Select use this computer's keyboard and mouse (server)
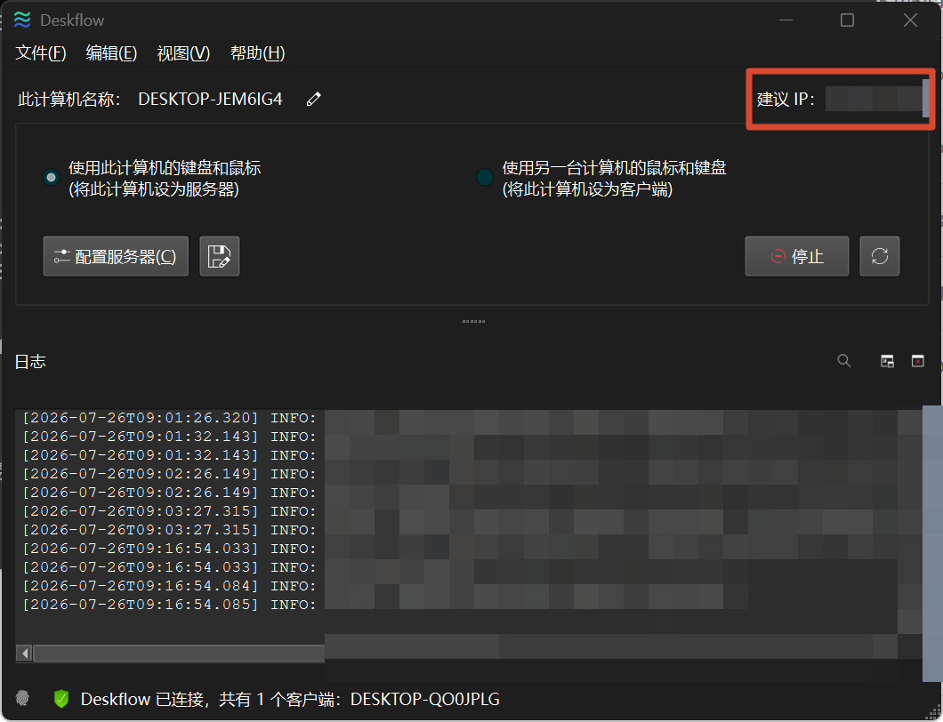This screenshot has height=722, width=943. pyautogui.click(x=152, y=178)
